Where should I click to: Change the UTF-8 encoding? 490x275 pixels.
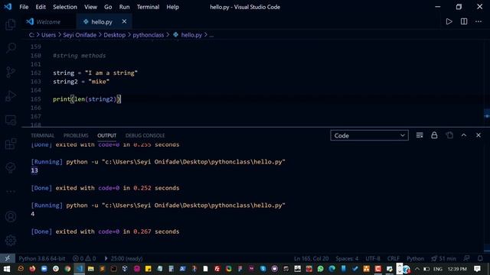pyautogui.click(x=373, y=258)
